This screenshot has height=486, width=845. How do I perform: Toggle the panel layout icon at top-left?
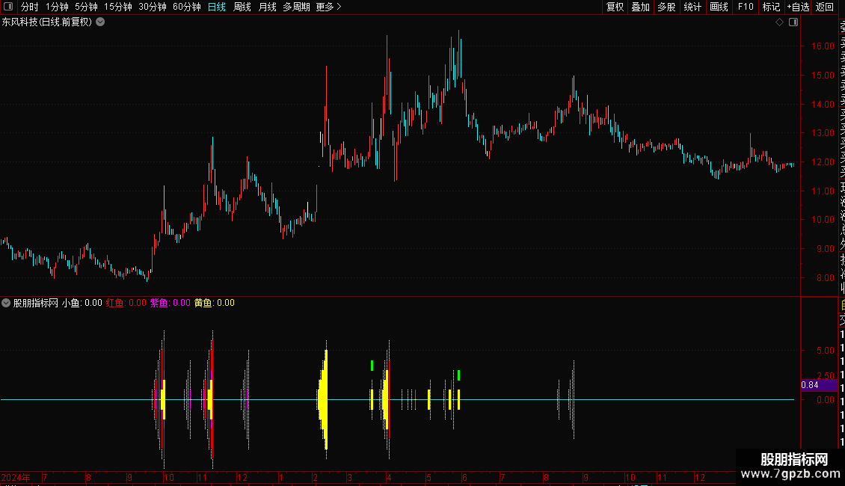[x=8, y=7]
